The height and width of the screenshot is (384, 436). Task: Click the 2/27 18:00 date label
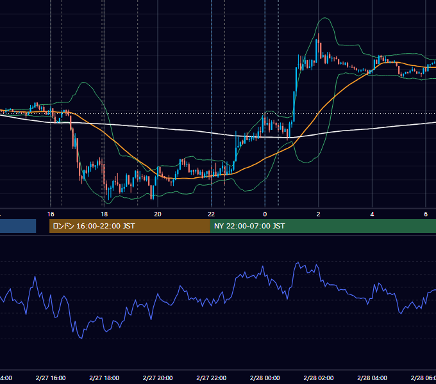coord(105,378)
